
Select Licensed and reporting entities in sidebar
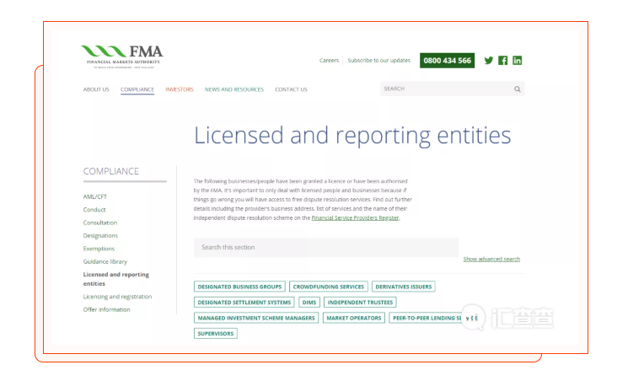pos(115,279)
